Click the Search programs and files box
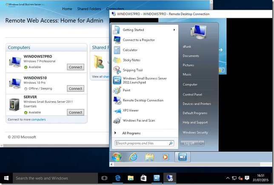Screen dimensions: 274x185 tap(142, 144)
